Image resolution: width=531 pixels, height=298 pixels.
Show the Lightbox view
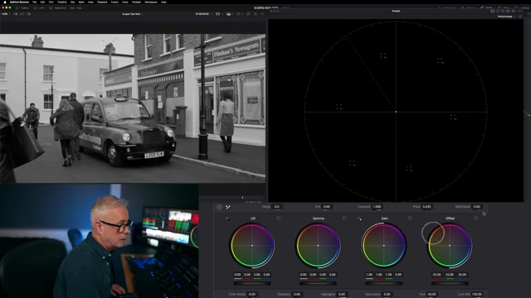pos(522,7)
